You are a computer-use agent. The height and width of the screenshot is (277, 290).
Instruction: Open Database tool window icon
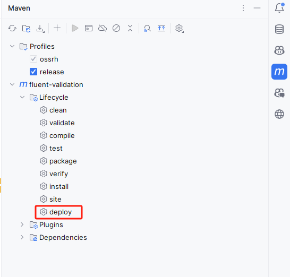pos(279,29)
